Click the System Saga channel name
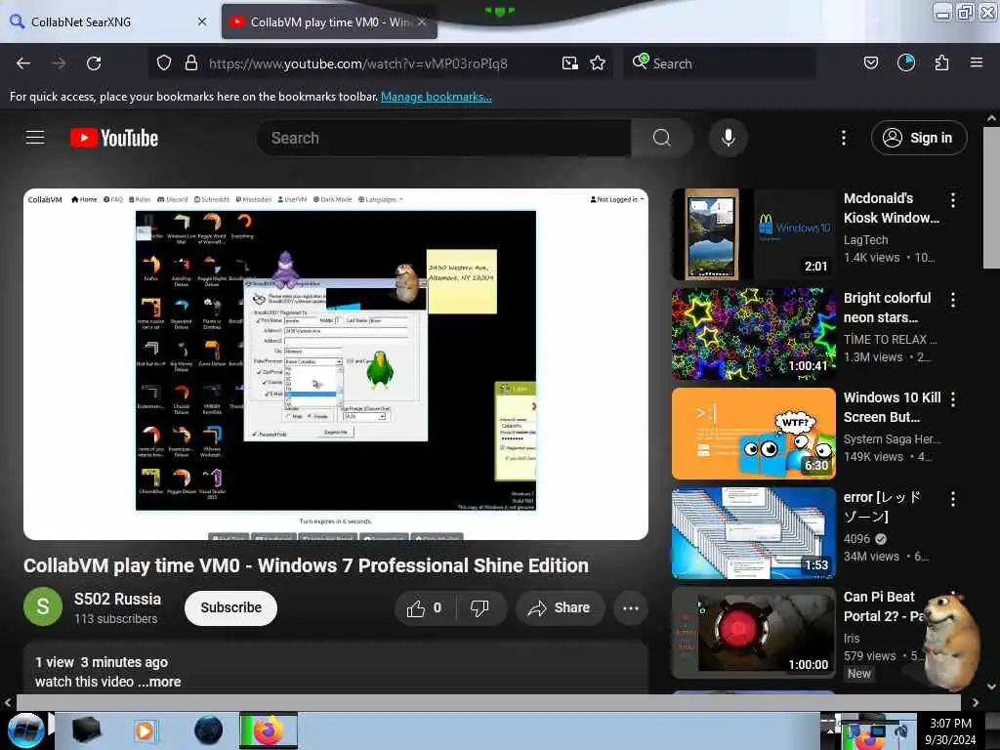The width and height of the screenshot is (1000, 750). click(892, 438)
